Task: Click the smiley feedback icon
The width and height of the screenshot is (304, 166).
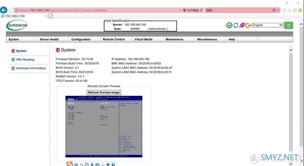Action: pyautogui.click(x=300, y=10)
